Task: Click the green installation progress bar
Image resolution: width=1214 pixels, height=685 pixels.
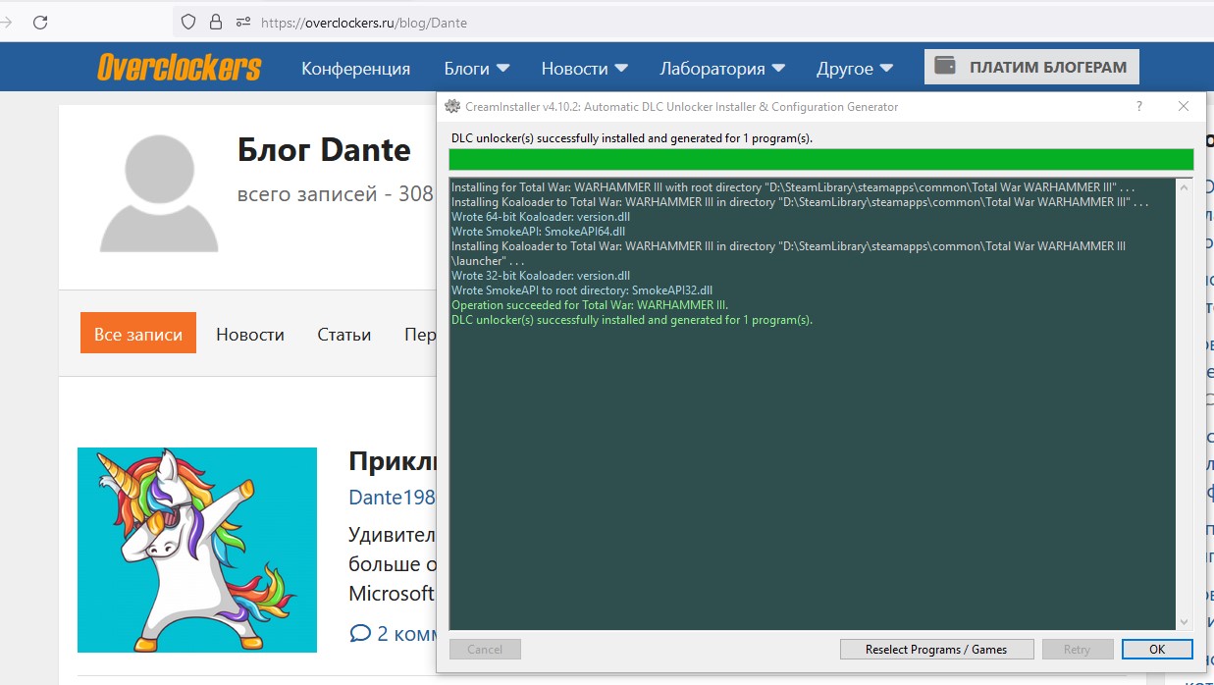Action: click(821, 160)
